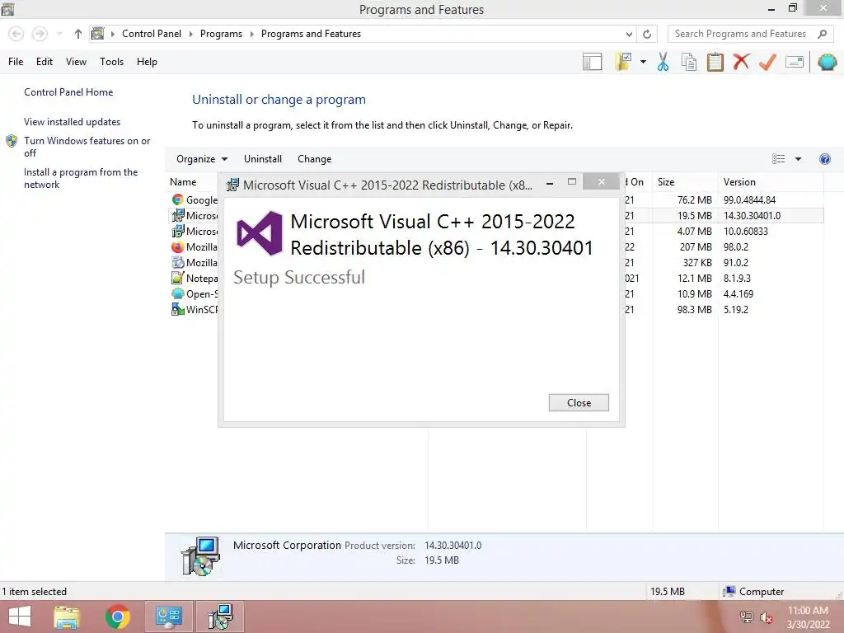Open Turn Windows features on or off
Viewport: 844px width, 633px height.
tap(87, 147)
